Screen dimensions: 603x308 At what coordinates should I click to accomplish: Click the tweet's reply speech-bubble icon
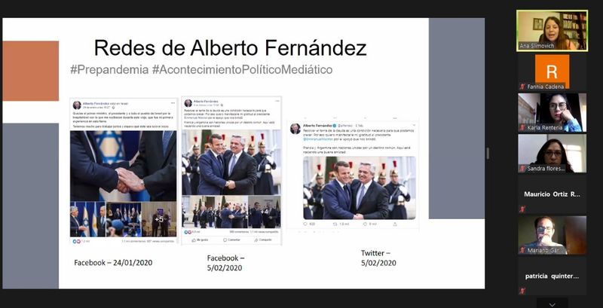tap(305, 224)
